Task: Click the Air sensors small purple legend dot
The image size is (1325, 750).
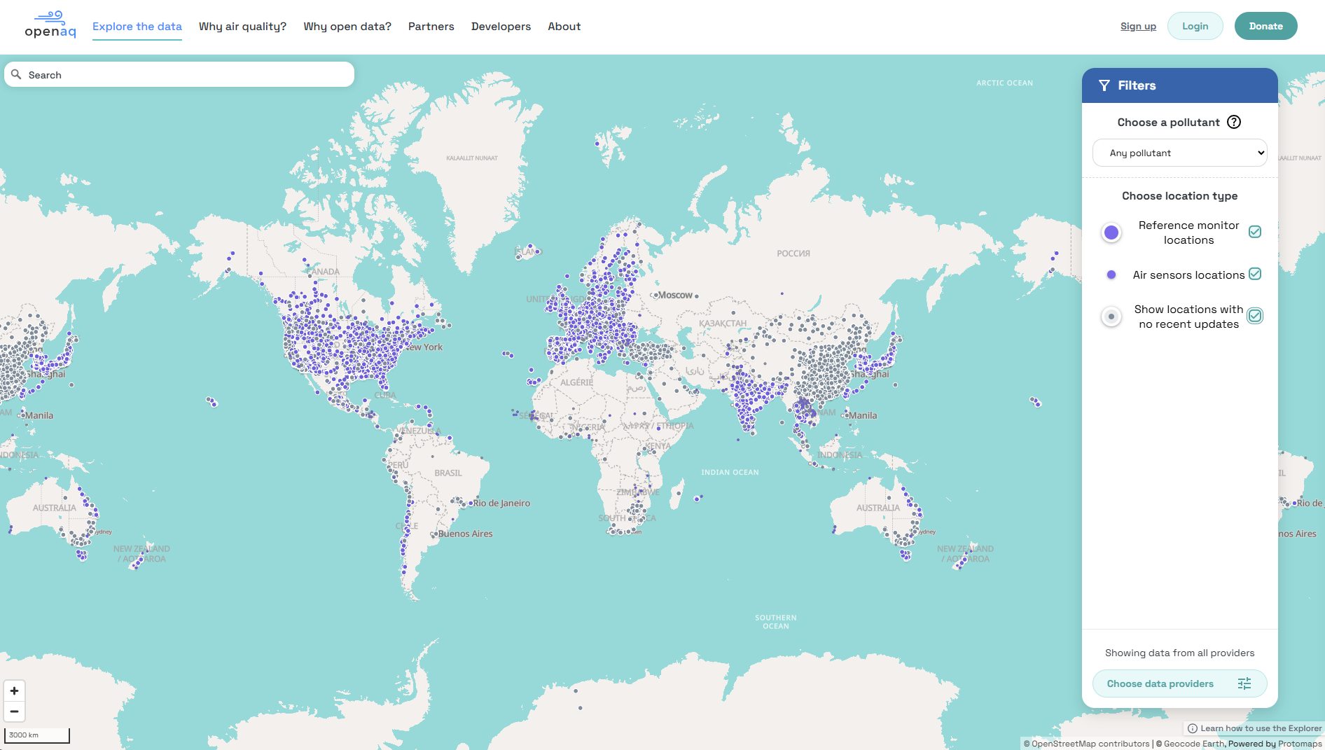Action: [1111, 275]
